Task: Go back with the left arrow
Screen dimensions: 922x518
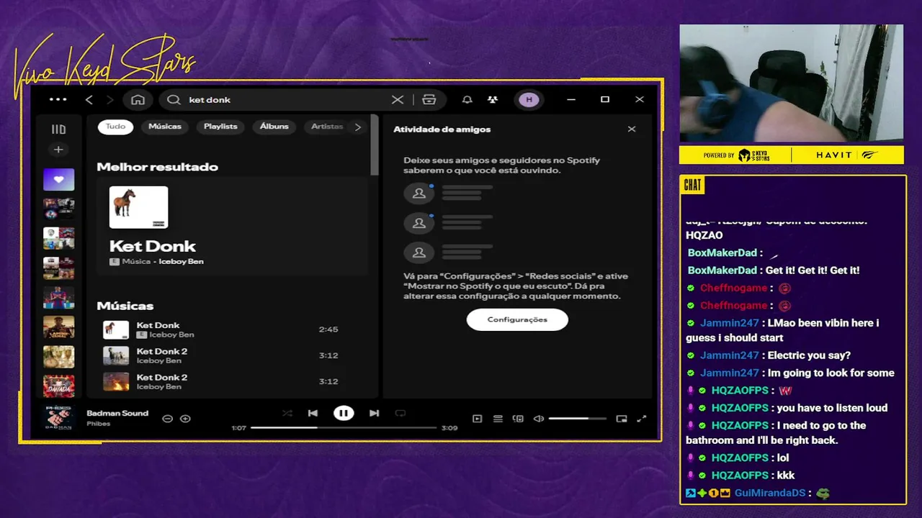Action: click(x=89, y=100)
